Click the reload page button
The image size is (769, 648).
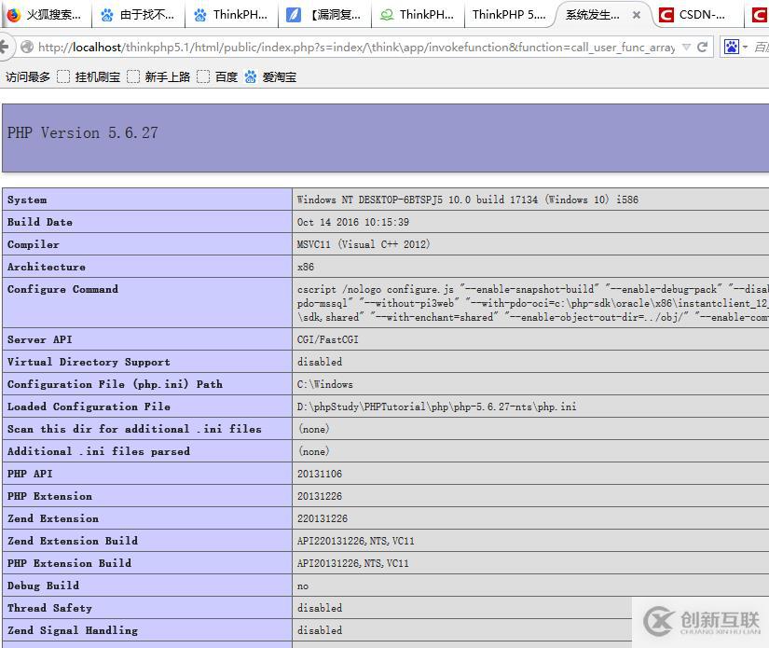[702, 48]
